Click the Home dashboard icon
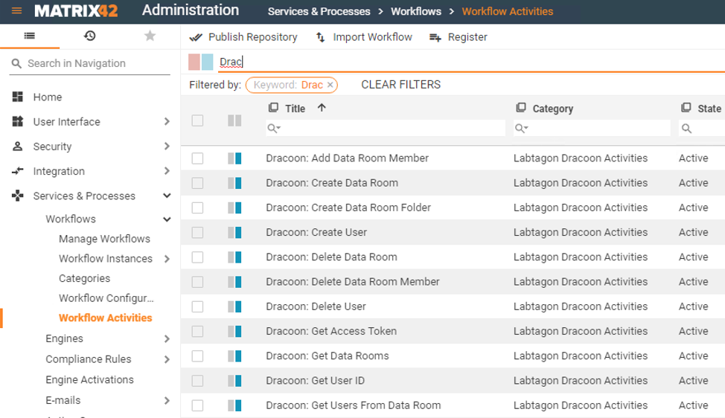This screenshot has height=418, width=725. click(x=18, y=97)
